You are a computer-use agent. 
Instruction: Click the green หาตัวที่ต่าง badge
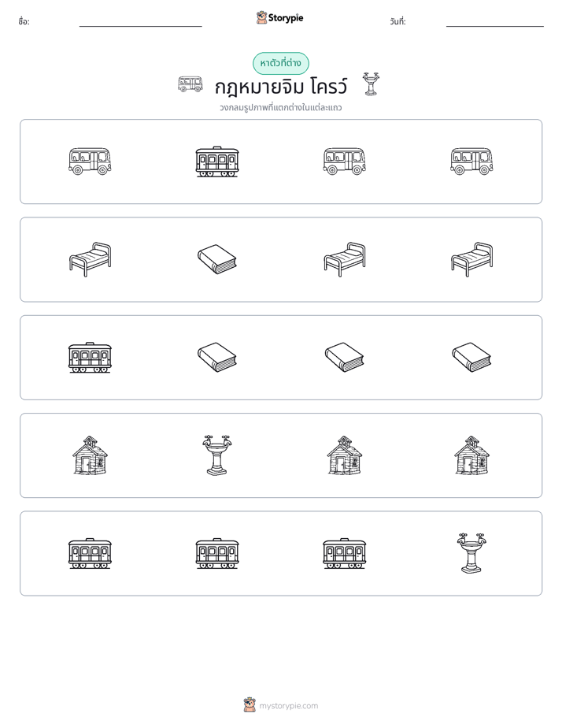pyautogui.click(x=280, y=63)
